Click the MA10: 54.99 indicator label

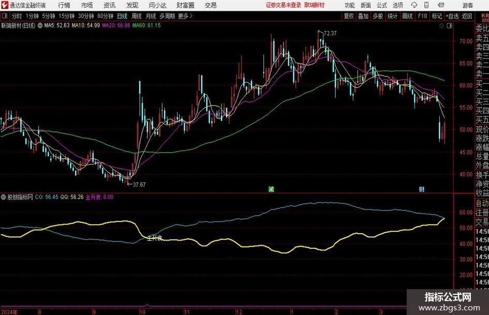click(86, 25)
